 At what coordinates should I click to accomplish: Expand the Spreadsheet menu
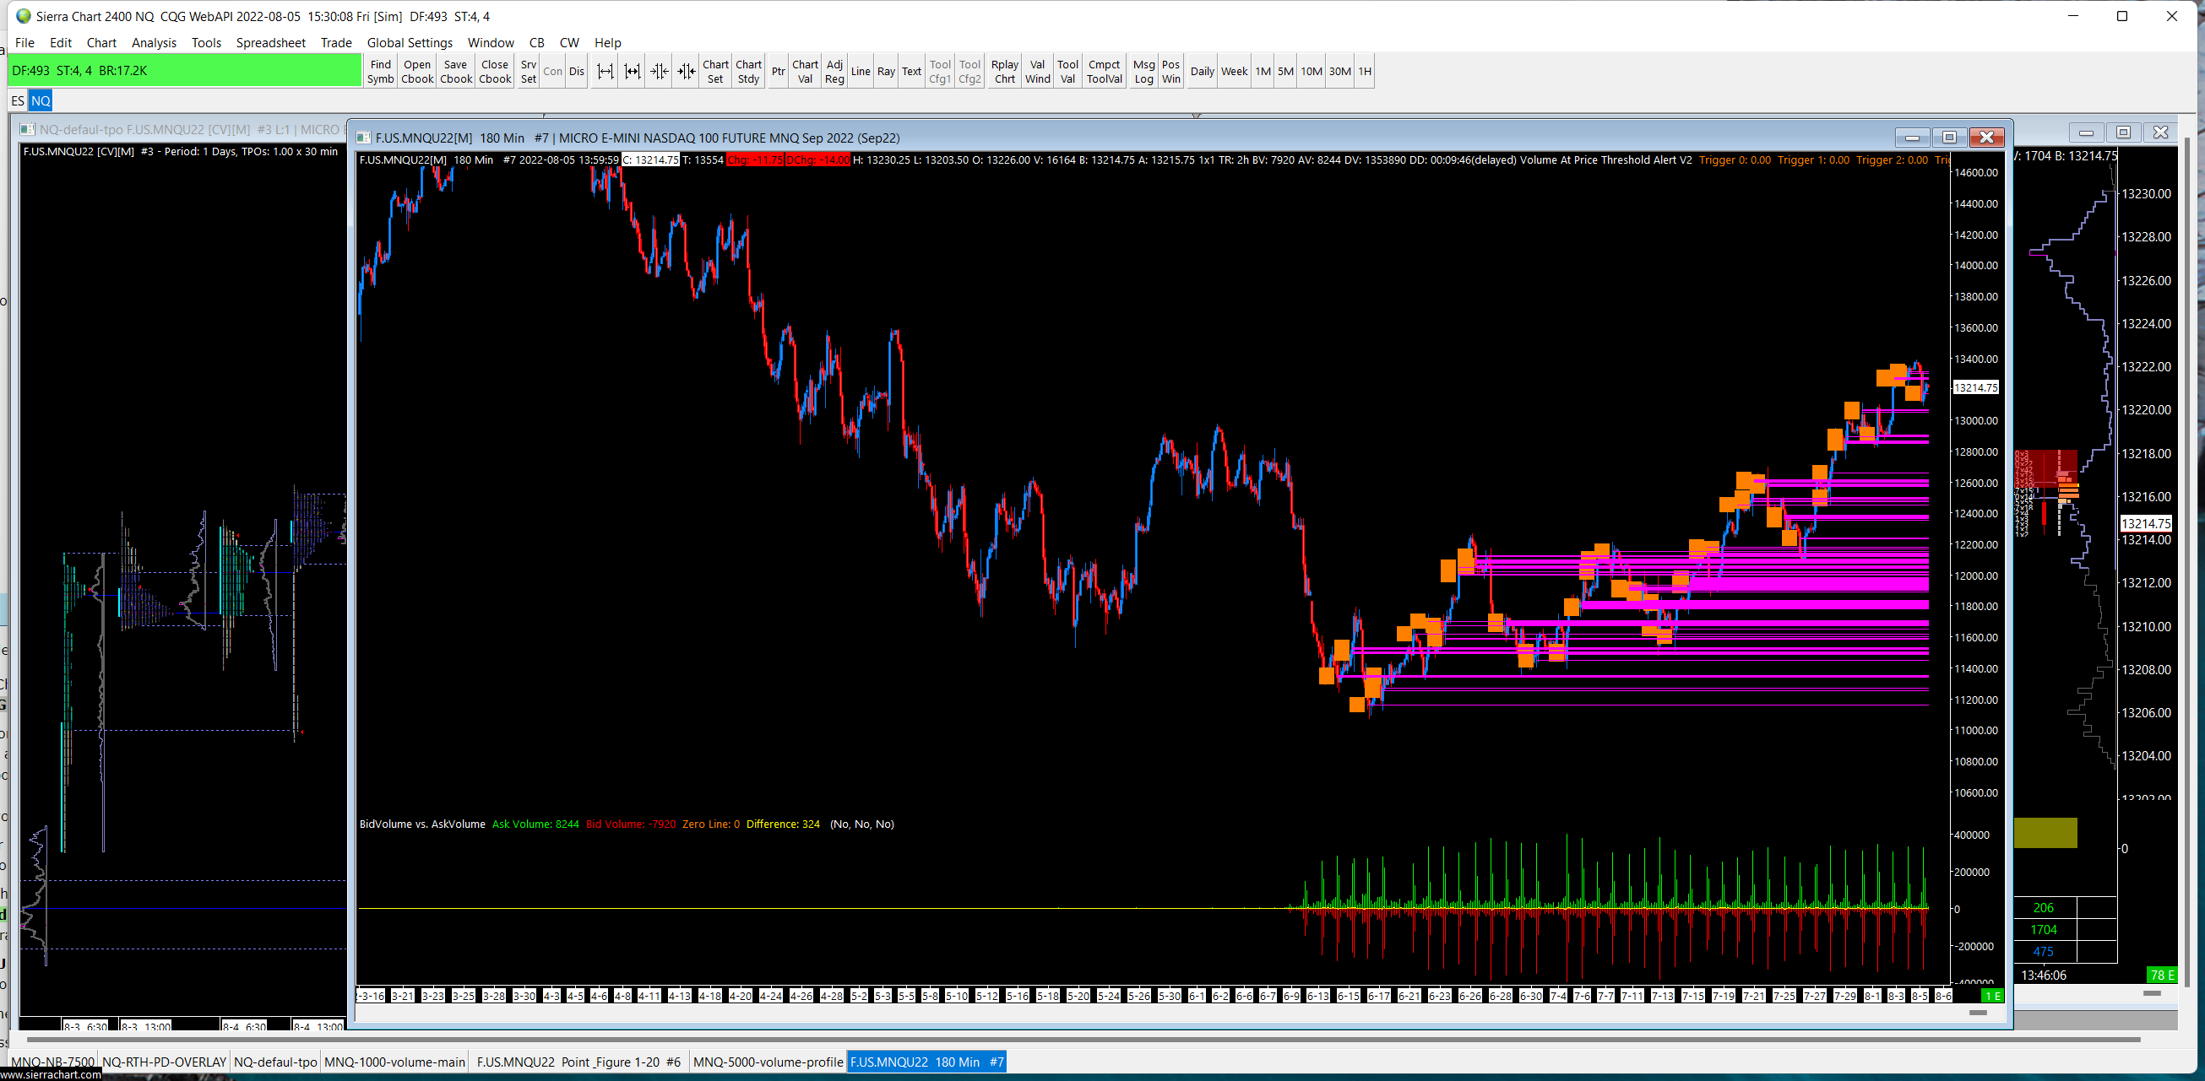pyautogui.click(x=270, y=43)
